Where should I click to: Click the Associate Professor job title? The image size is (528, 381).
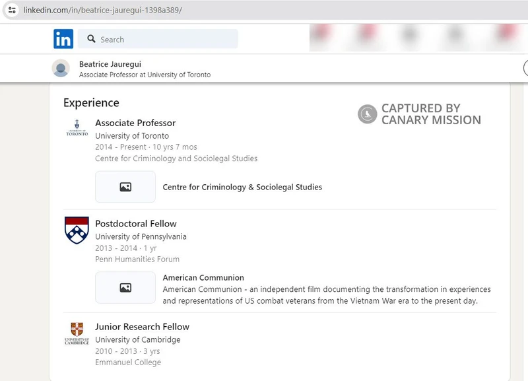(135, 123)
